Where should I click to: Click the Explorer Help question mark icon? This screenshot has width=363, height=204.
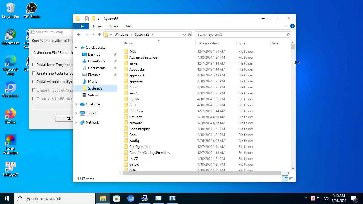pyautogui.click(x=292, y=26)
